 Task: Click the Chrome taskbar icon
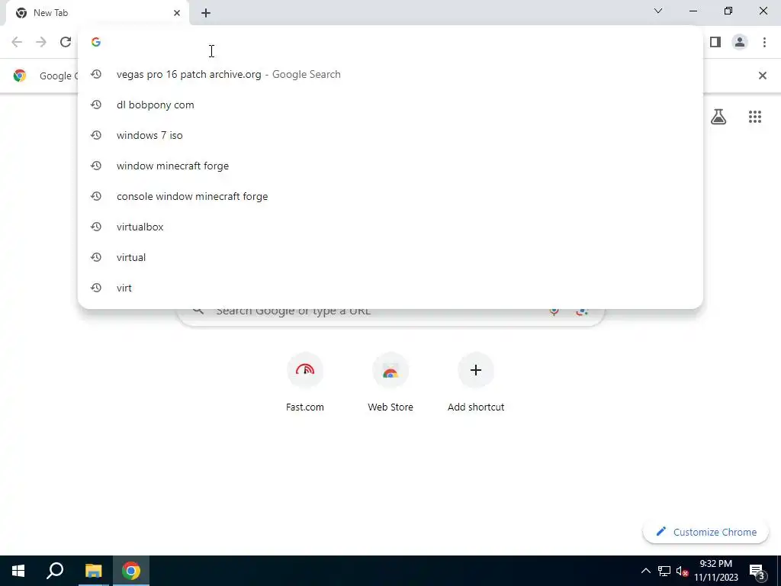[131, 571]
